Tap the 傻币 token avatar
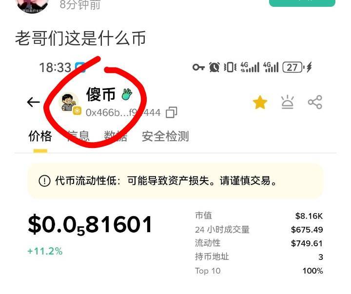The width and height of the screenshot is (351, 294). [69, 104]
